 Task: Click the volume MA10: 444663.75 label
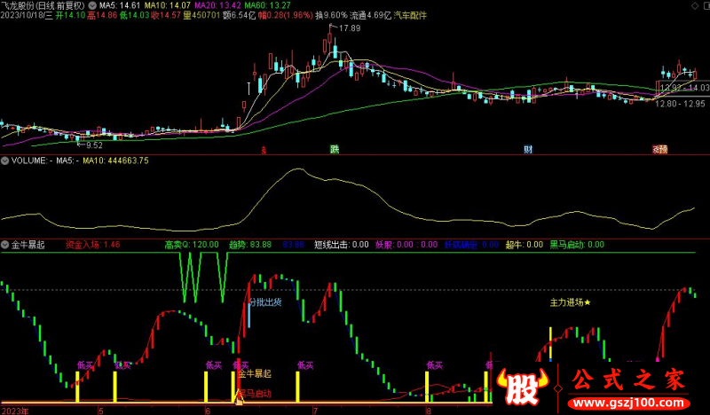[x=115, y=161]
